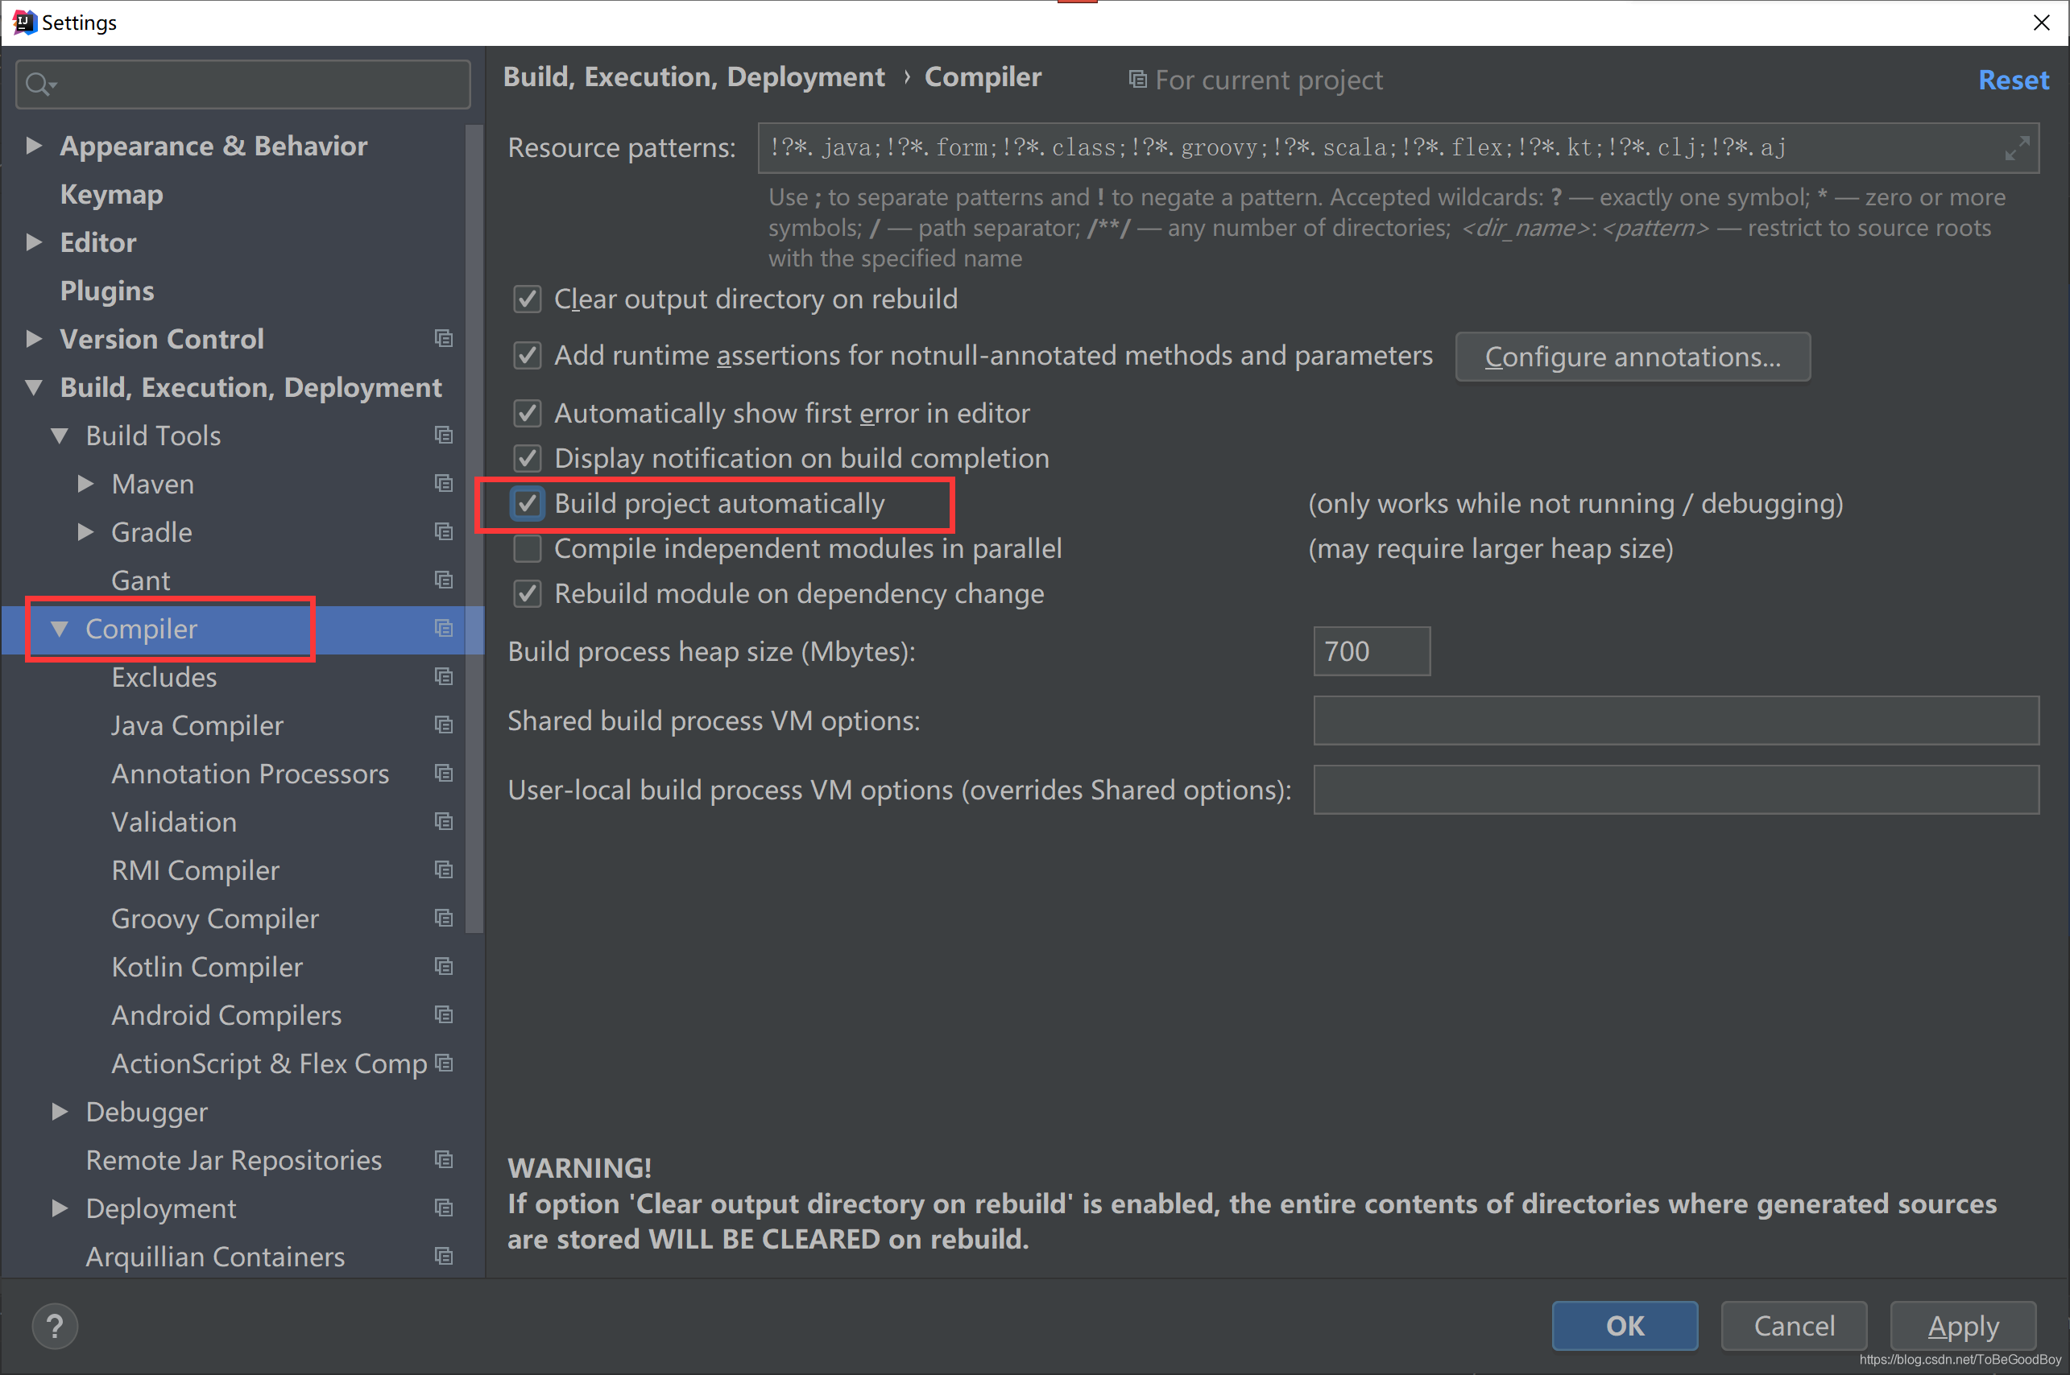Expand the Appearance & Behavior section
This screenshot has height=1375, width=2070.
click(x=33, y=146)
